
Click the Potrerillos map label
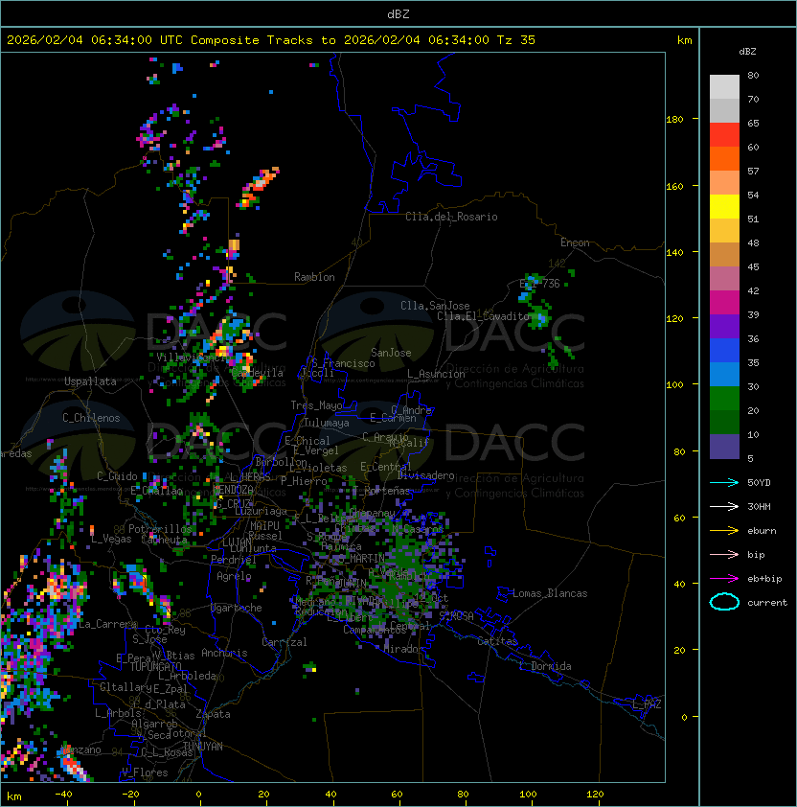click(x=160, y=528)
